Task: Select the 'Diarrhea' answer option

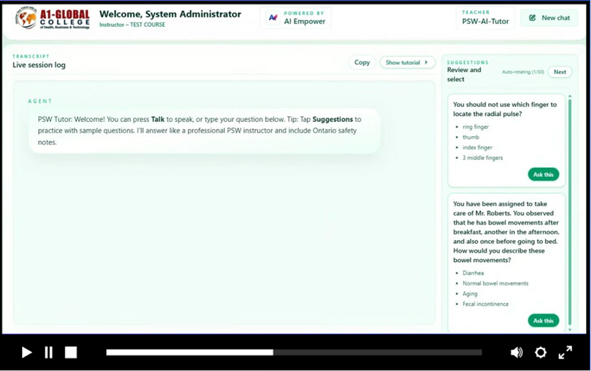Action: (473, 273)
